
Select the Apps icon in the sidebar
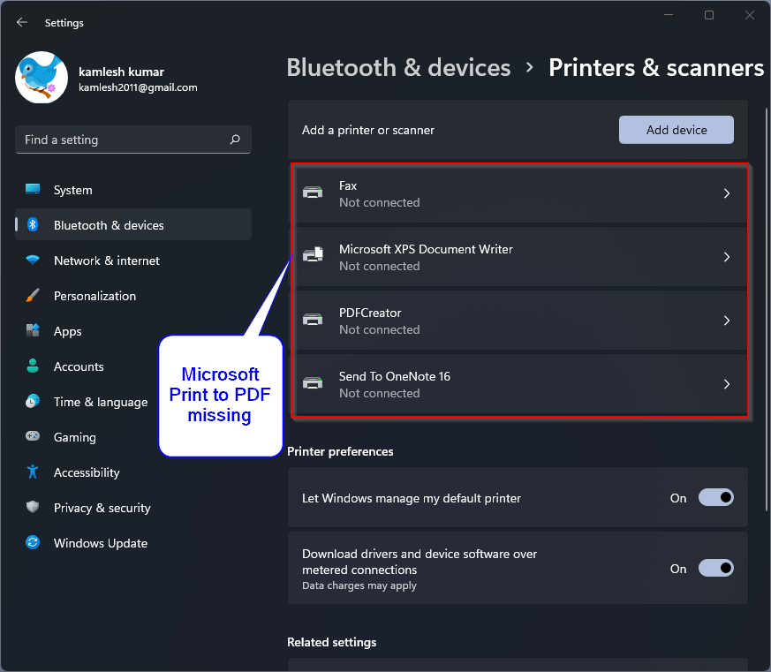coord(33,331)
